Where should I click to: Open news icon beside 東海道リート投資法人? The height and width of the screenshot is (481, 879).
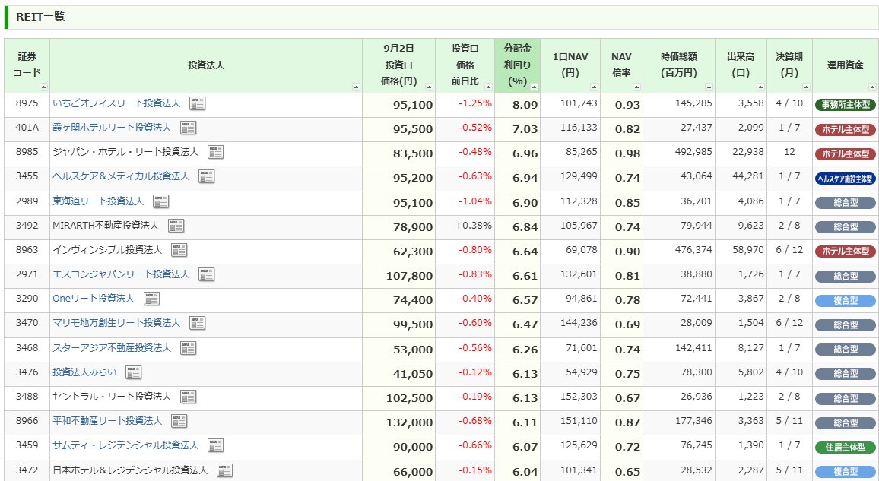161,201
